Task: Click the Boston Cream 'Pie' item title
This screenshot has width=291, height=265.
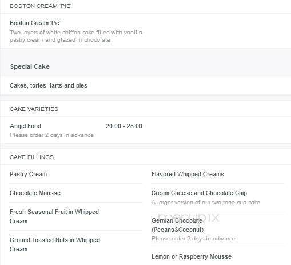Action: (35, 23)
